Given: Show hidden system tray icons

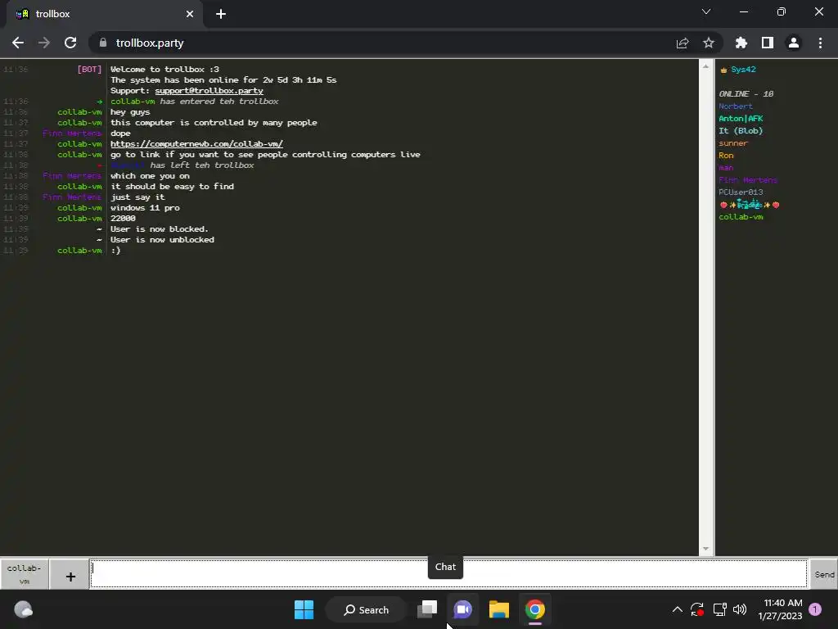Looking at the screenshot, I should coord(677,609).
